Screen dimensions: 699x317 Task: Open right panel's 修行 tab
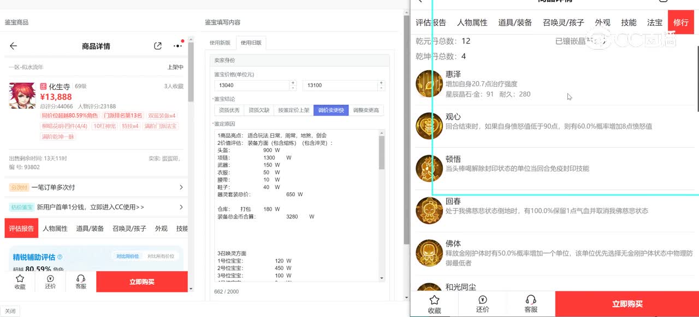coord(681,22)
